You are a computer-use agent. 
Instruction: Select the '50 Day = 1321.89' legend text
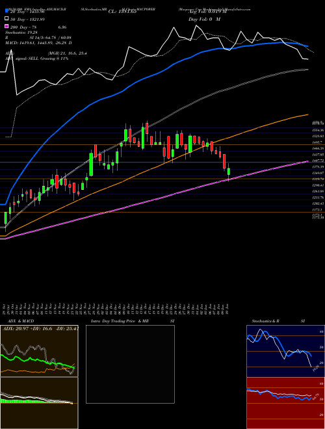click(x=27, y=19)
